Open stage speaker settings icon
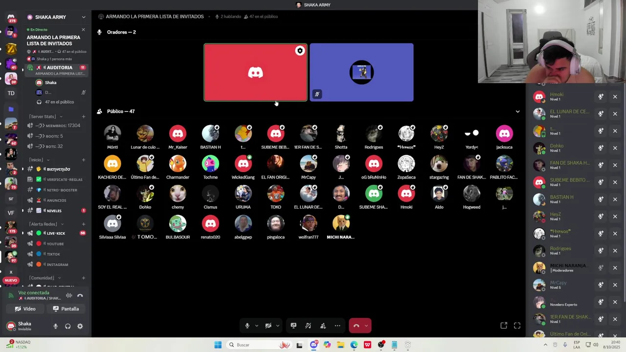 [x=323, y=326]
